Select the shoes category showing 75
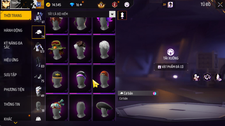This screenshot has width=225, height=126. [38, 77]
